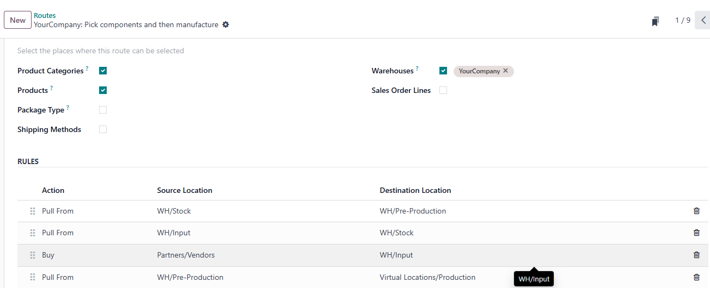Image resolution: width=710 pixels, height=288 pixels.
Task: Open the Buy rule row
Action: (x=364, y=255)
